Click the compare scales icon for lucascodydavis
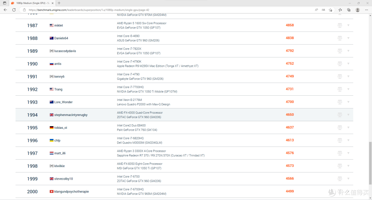Screen dimensions: 372x200 click(340, 51)
